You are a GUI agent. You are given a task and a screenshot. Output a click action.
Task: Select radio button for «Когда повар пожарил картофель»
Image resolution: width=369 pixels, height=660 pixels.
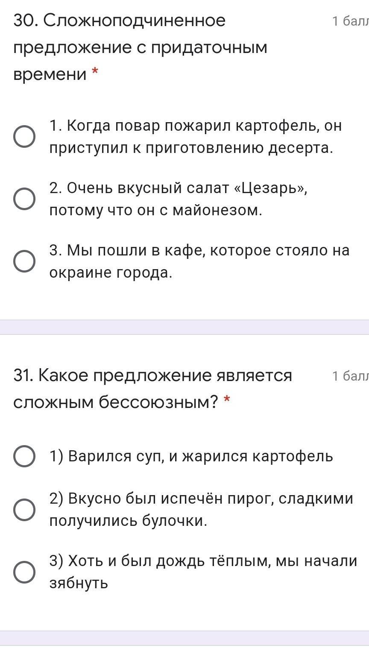[x=24, y=137]
